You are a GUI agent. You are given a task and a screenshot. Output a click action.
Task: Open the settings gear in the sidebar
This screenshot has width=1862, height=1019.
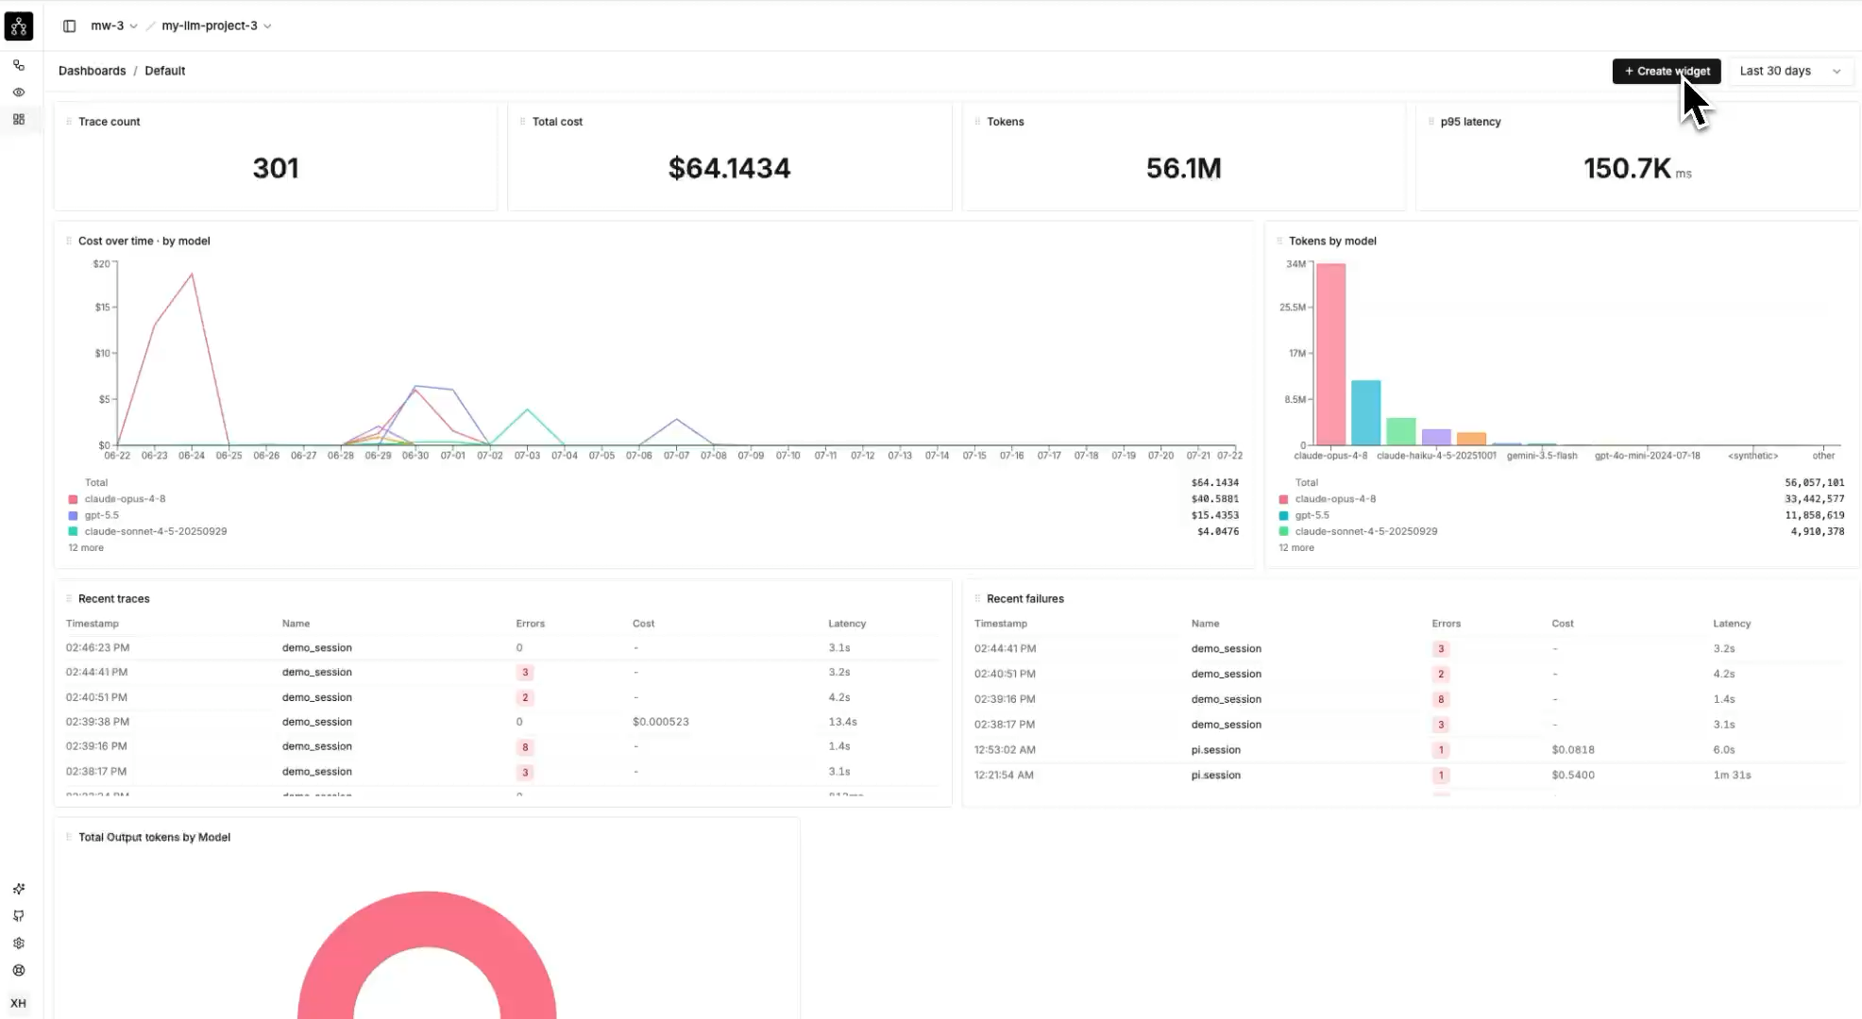[19, 944]
